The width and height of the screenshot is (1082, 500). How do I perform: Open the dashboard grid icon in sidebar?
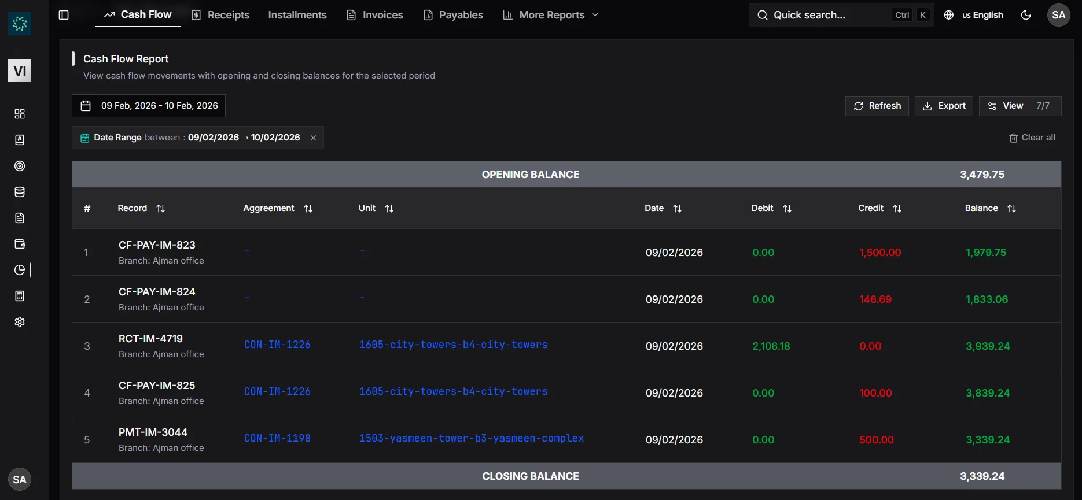click(x=20, y=114)
